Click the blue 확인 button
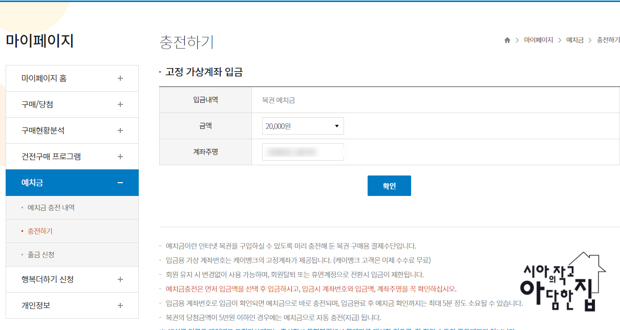 coord(389,186)
